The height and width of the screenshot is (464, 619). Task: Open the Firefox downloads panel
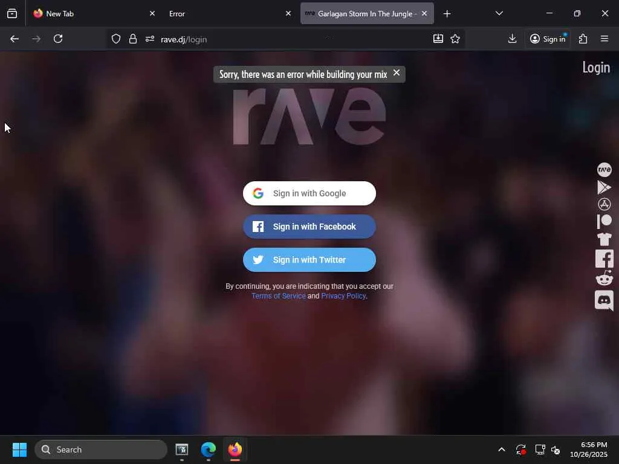pyautogui.click(x=512, y=39)
